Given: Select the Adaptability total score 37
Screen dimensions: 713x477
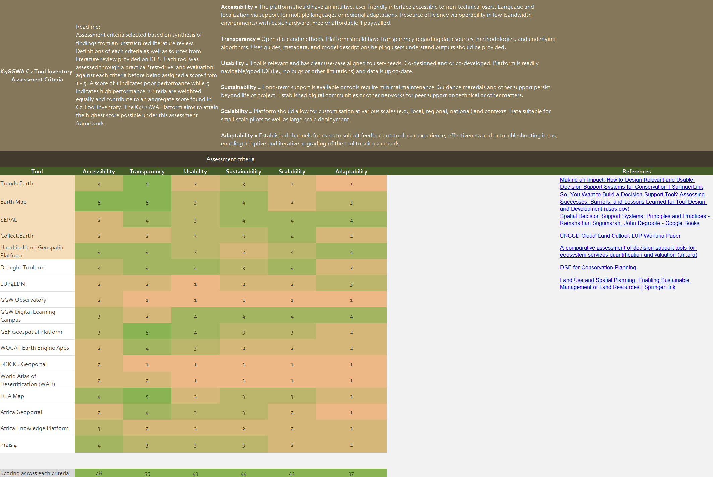Looking at the screenshot, I should (x=351, y=473).
